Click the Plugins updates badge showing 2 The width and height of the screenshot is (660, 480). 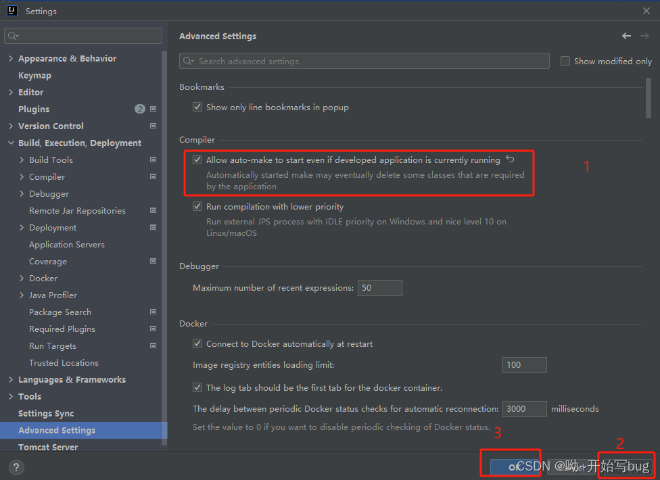[x=140, y=109]
